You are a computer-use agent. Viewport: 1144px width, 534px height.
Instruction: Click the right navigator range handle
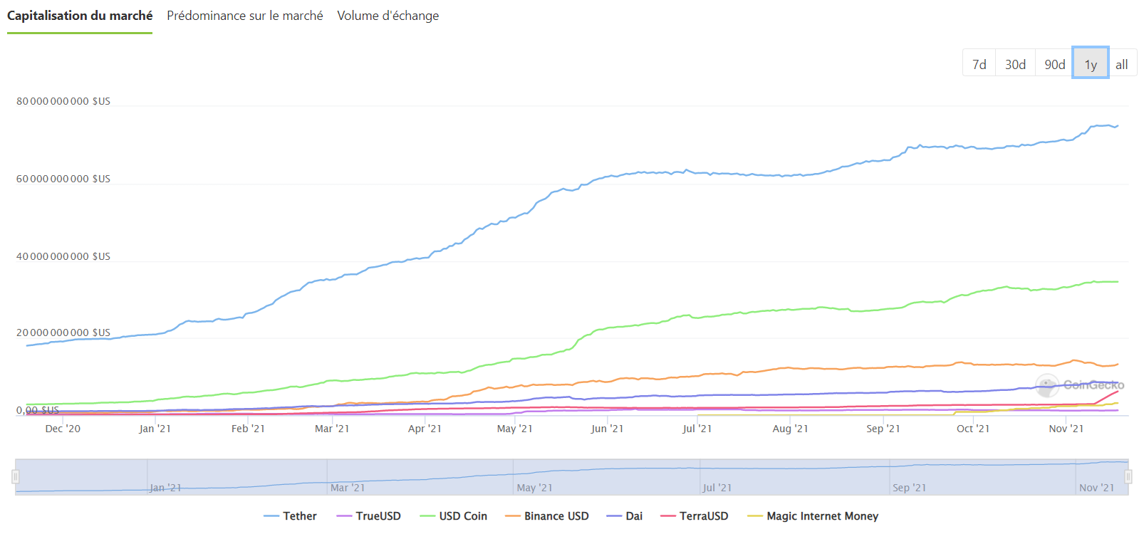[x=1128, y=477]
